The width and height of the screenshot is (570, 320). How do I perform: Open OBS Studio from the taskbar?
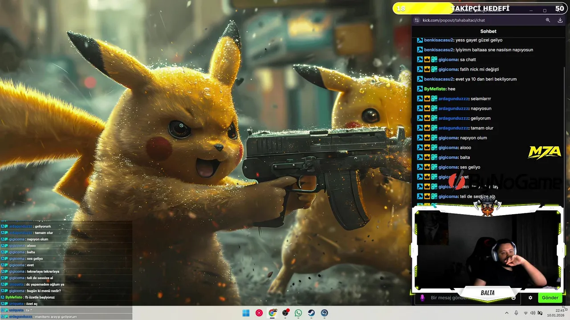285,313
